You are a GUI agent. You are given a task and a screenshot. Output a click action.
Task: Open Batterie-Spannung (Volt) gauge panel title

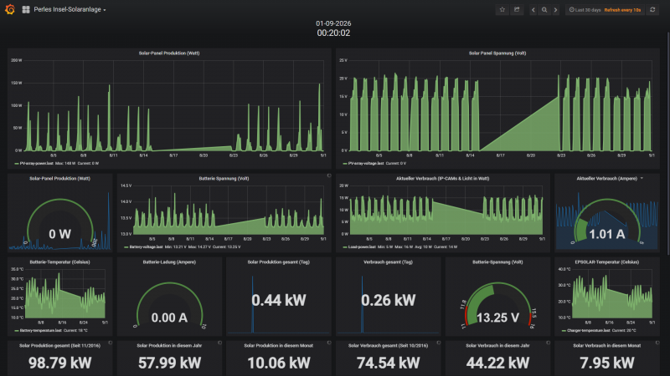coord(497,262)
